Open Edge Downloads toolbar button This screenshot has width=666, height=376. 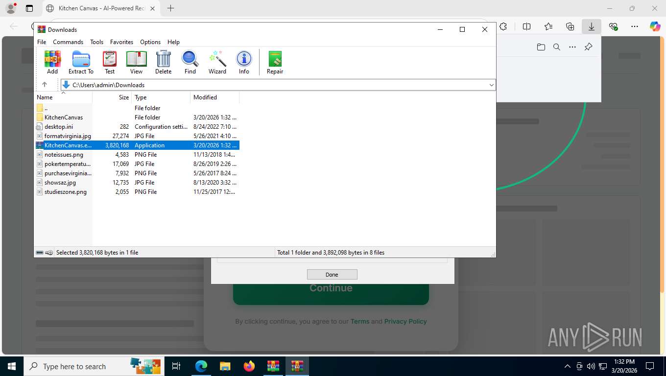[592, 26]
